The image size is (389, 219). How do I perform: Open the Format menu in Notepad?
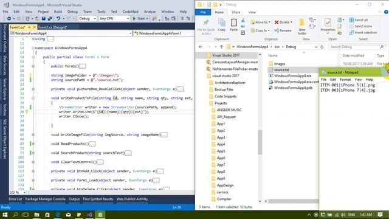coord(345,80)
